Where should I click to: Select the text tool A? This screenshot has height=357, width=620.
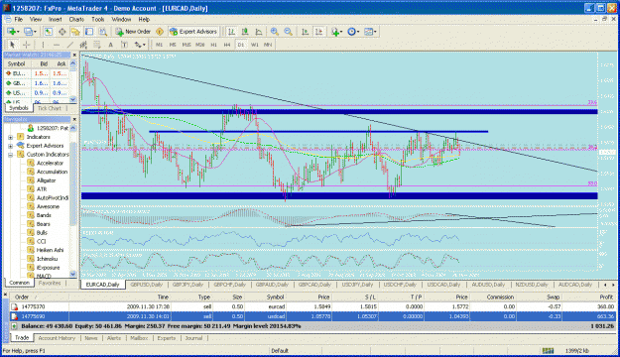111,45
